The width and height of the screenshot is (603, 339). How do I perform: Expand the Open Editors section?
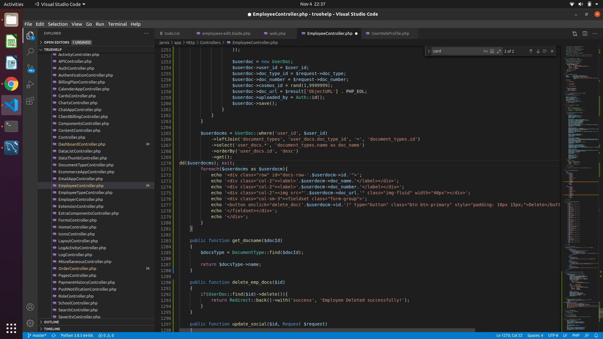point(57,42)
